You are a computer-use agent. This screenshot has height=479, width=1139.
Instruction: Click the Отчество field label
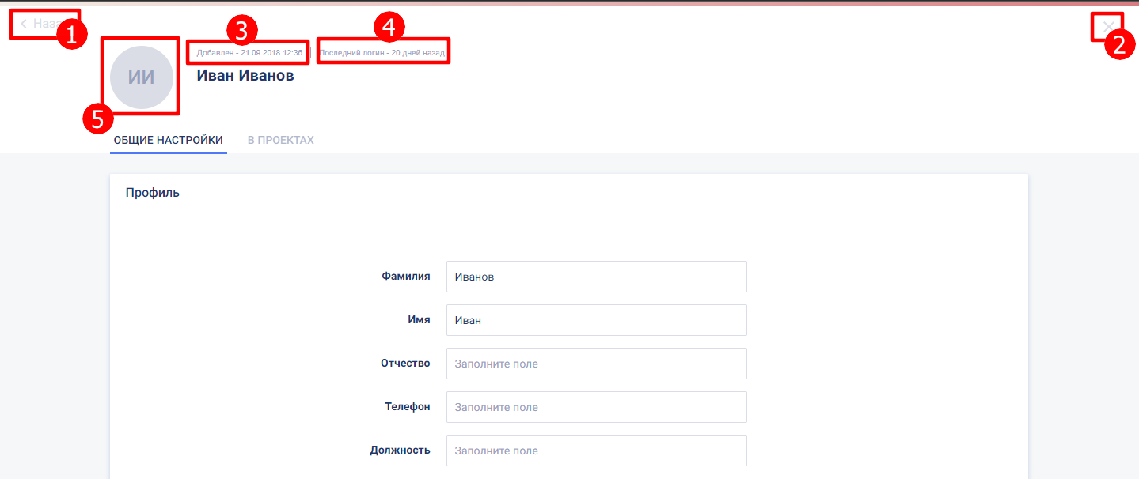(x=404, y=363)
